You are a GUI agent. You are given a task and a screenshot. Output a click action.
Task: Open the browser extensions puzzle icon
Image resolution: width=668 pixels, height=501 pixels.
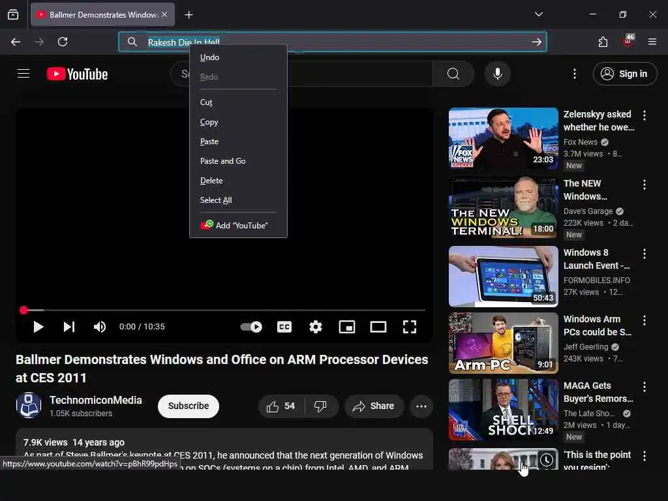(x=603, y=42)
